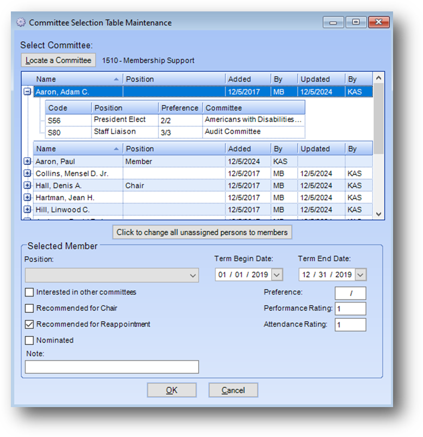Click the second Name header above Aaron, Paul

pos(78,149)
